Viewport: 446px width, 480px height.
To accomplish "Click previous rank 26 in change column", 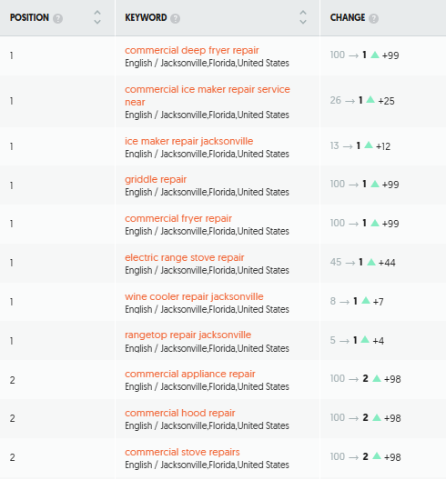I will click(336, 100).
